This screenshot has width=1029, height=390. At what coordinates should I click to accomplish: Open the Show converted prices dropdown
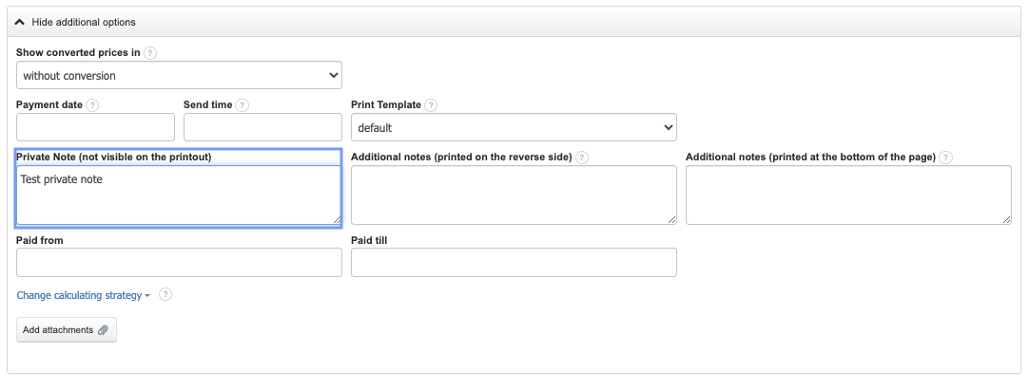179,75
